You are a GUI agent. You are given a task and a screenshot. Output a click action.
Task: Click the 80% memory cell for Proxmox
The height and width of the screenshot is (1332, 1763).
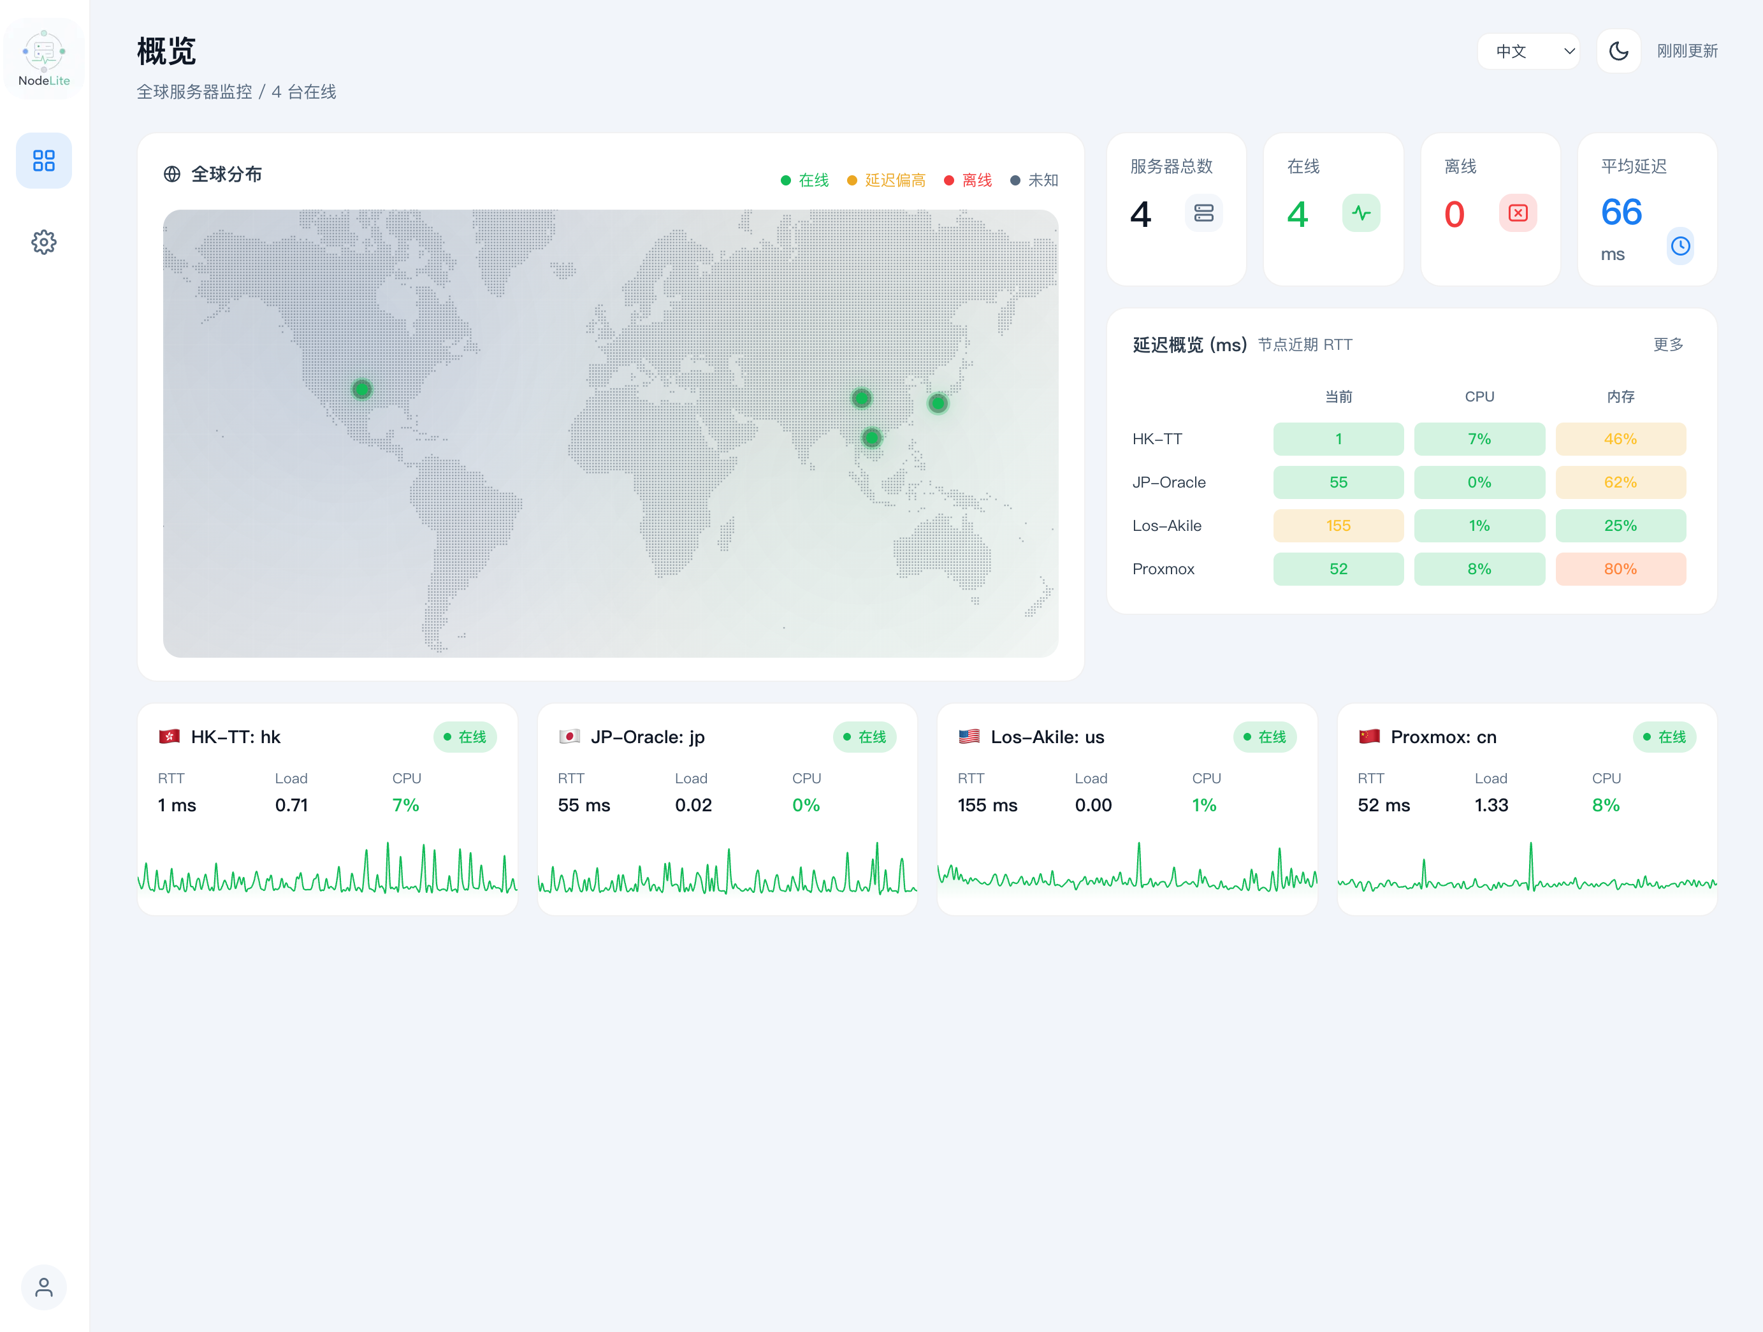click(1620, 569)
